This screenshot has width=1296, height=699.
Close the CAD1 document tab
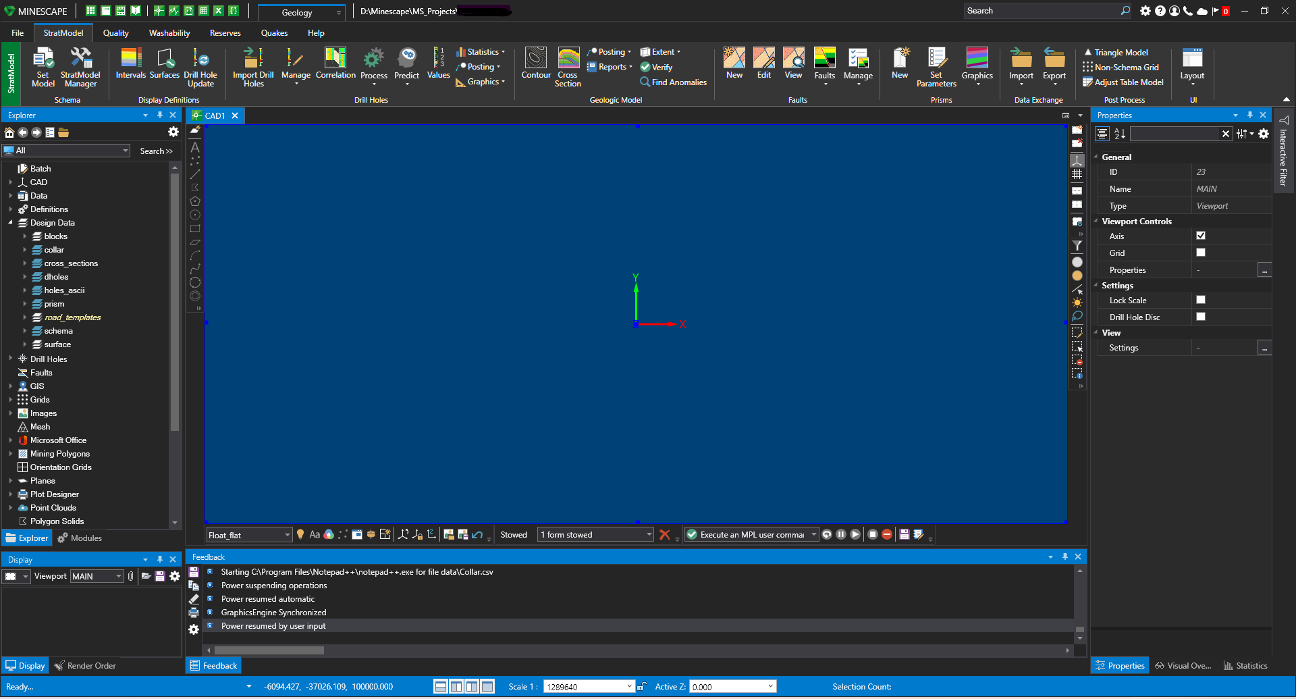click(235, 115)
